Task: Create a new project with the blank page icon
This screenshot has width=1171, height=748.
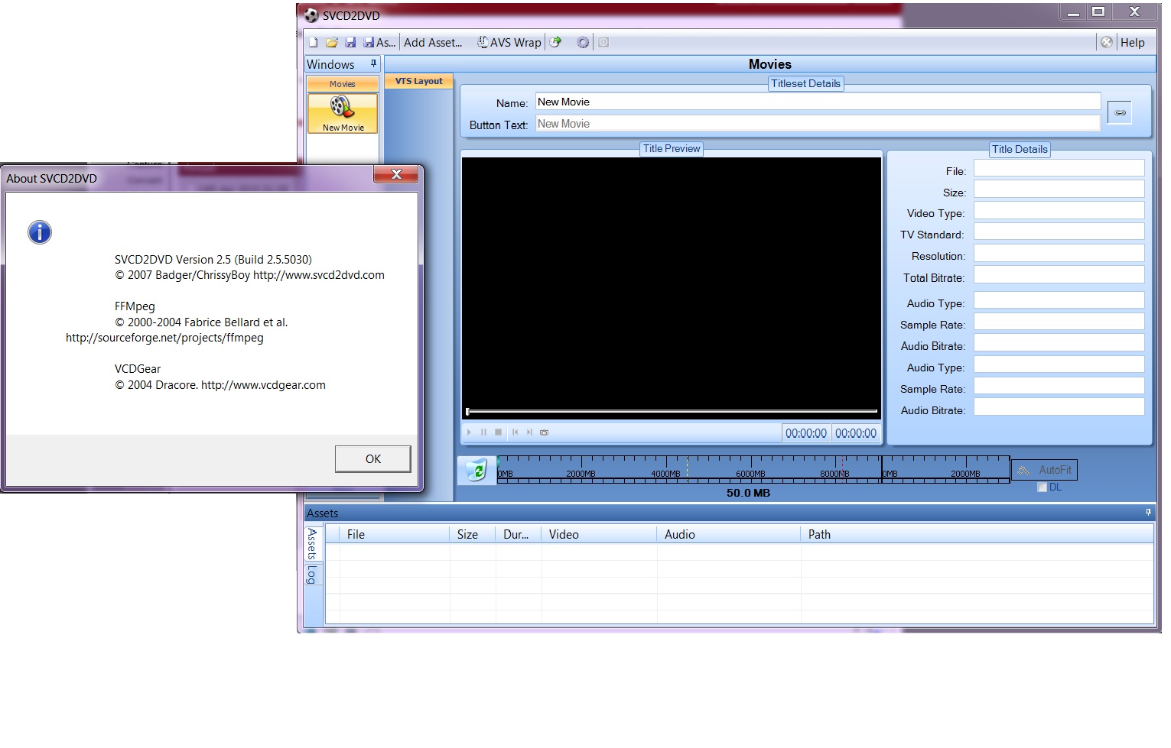Action: point(313,43)
